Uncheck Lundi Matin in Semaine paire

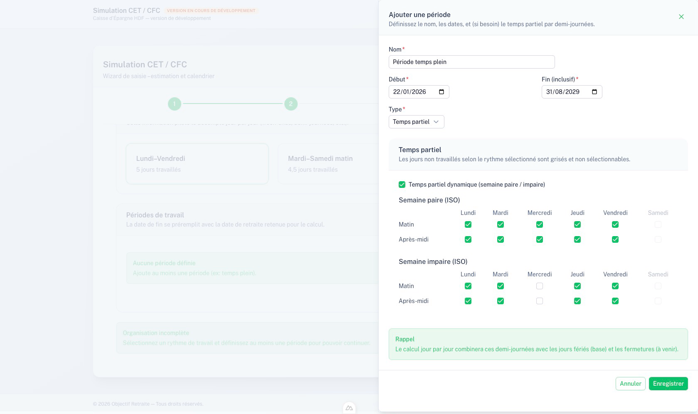[468, 224]
